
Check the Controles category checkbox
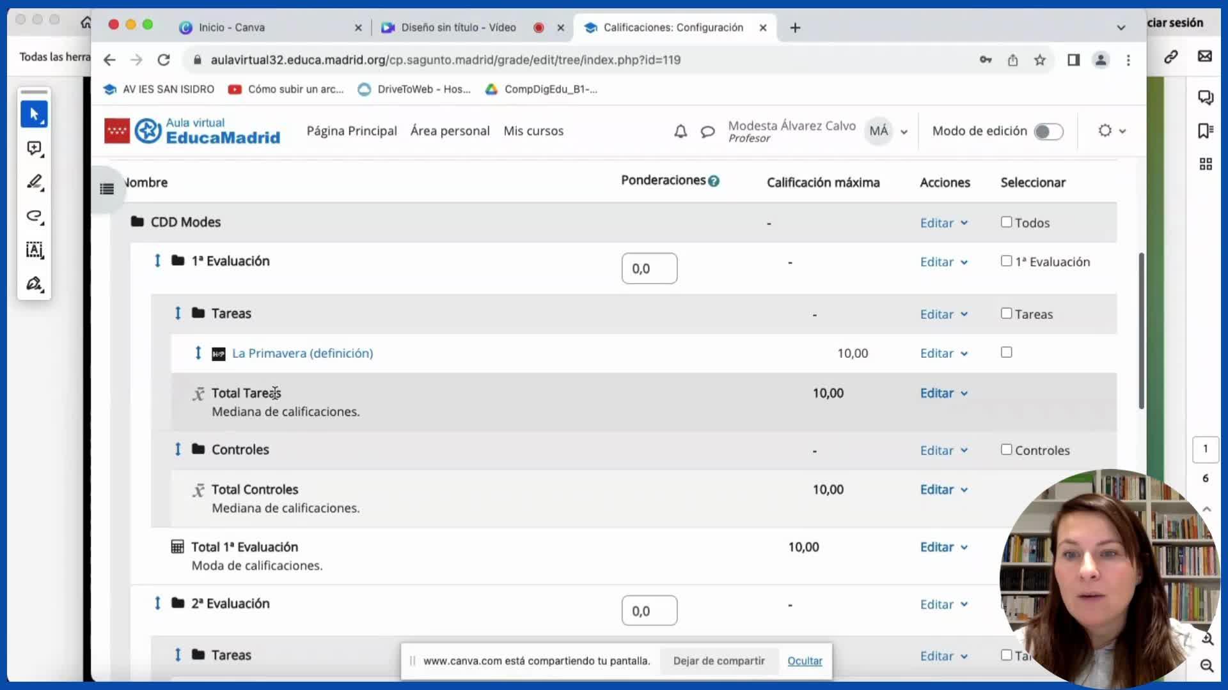pyautogui.click(x=1007, y=449)
